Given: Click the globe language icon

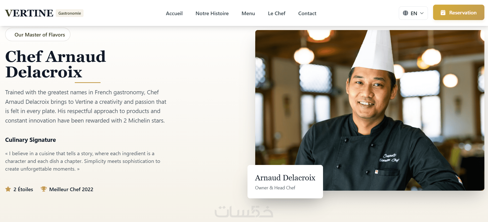Looking at the screenshot, I should [406, 13].
